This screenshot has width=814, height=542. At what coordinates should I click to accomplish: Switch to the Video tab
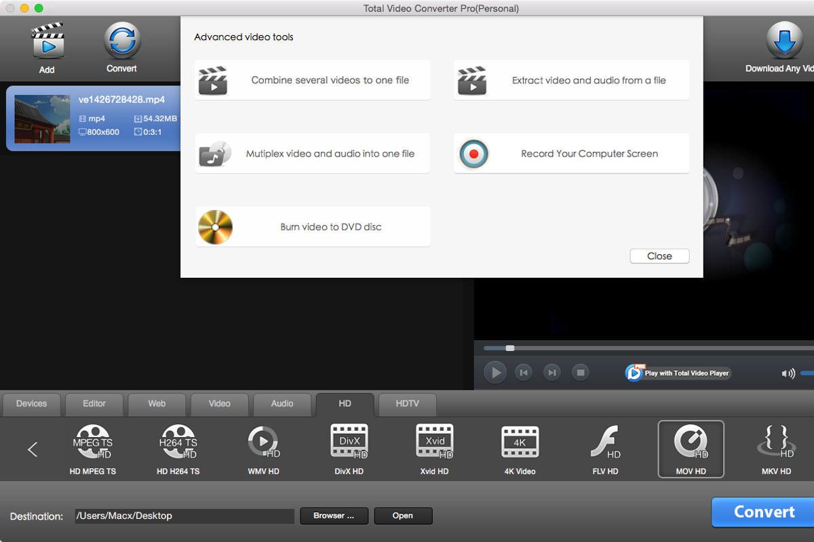point(220,404)
